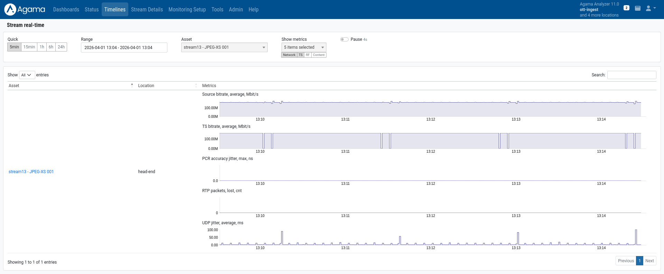Open the notifications badge showing 2
The width and height of the screenshot is (664, 274).
[626, 8]
